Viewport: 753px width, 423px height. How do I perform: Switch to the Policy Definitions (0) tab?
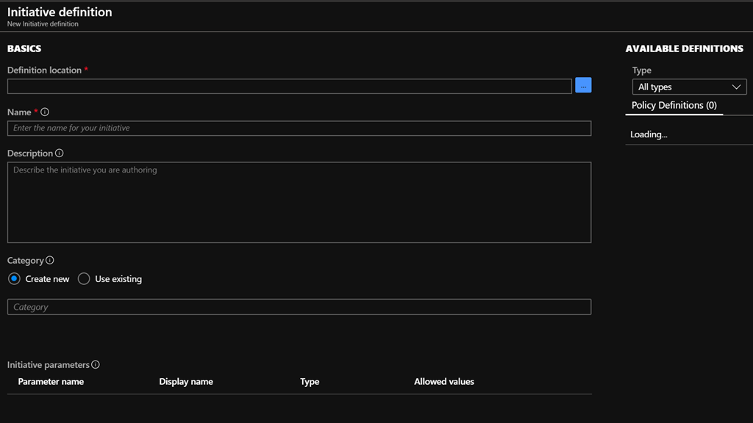(x=674, y=105)
